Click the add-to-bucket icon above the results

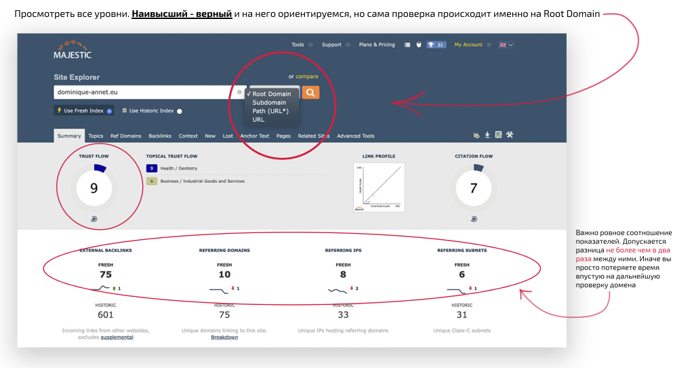click(x=476, y=135)
